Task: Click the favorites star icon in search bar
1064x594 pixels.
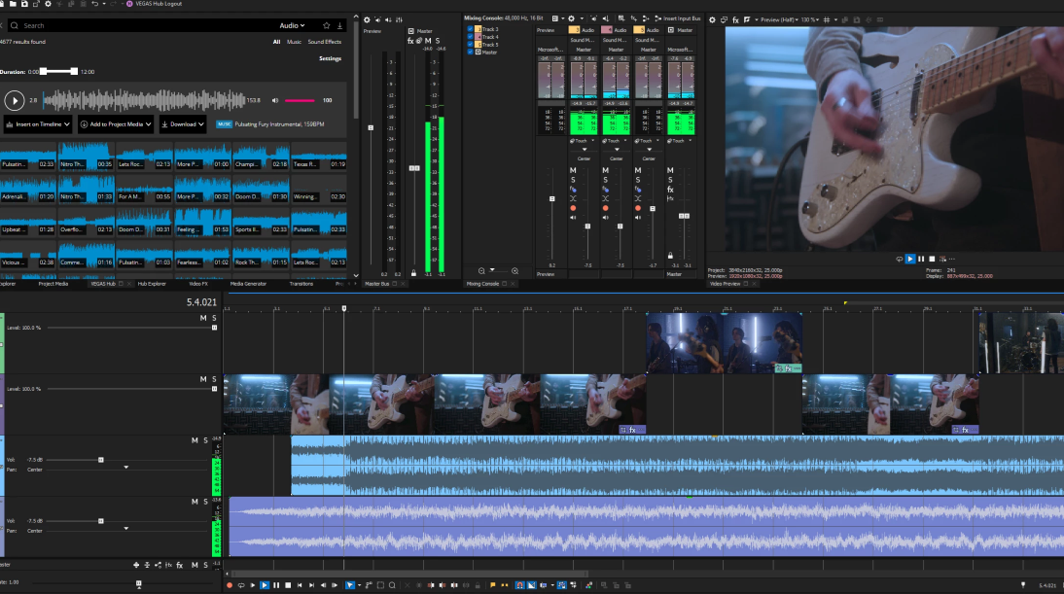Action: (327, 25)
